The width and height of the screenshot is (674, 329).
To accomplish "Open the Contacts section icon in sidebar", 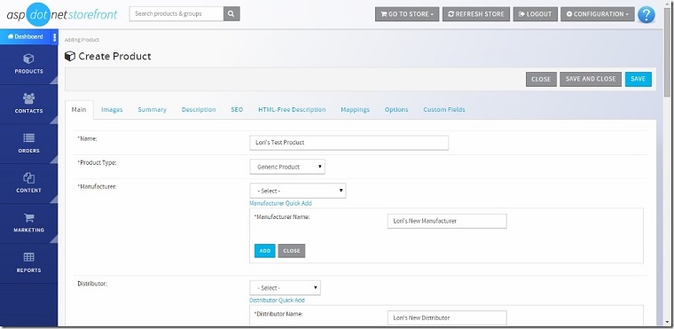I will pyautogui.click(x=28, y=98).
